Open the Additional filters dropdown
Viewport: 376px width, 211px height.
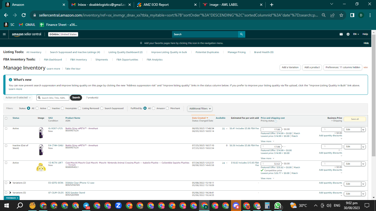pyautogui.click(x=200, y=109)
